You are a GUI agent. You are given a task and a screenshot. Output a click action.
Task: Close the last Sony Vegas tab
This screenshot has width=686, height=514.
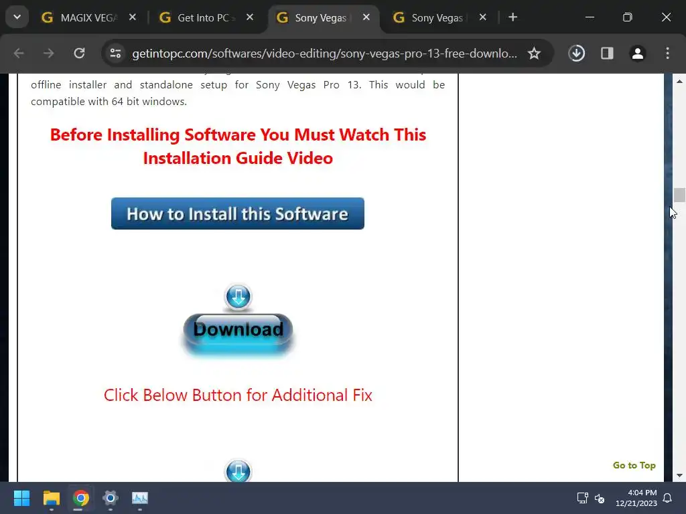[x=483, y=17]
